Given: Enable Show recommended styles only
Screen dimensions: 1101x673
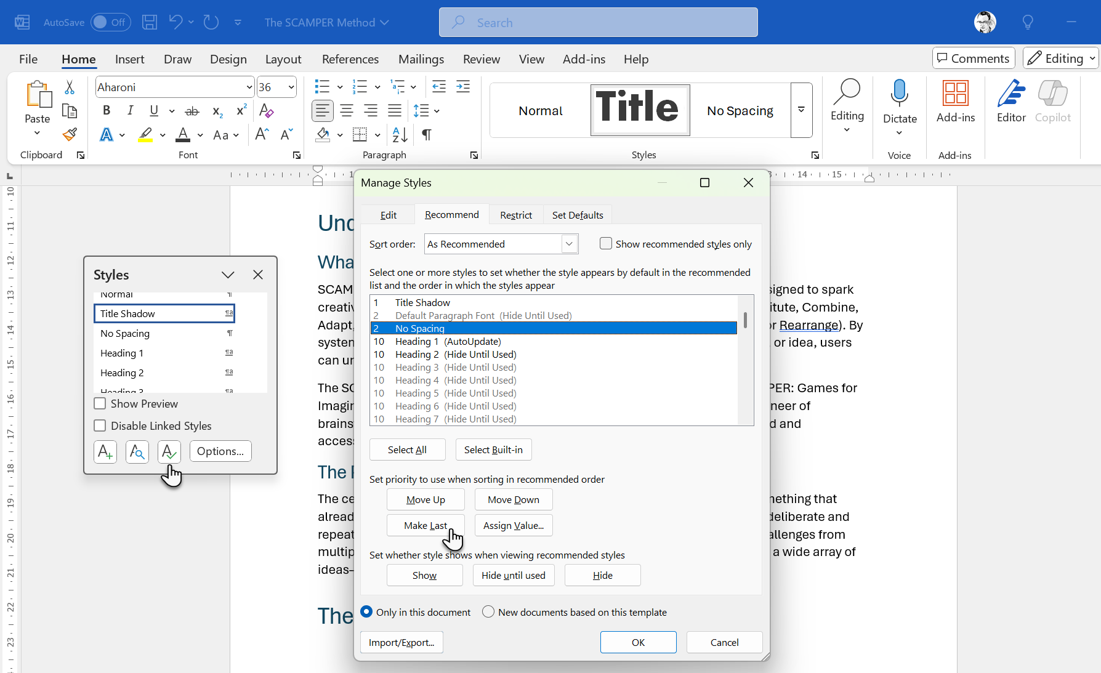Looking at the screenshot, I should click(x=606, y=244).
